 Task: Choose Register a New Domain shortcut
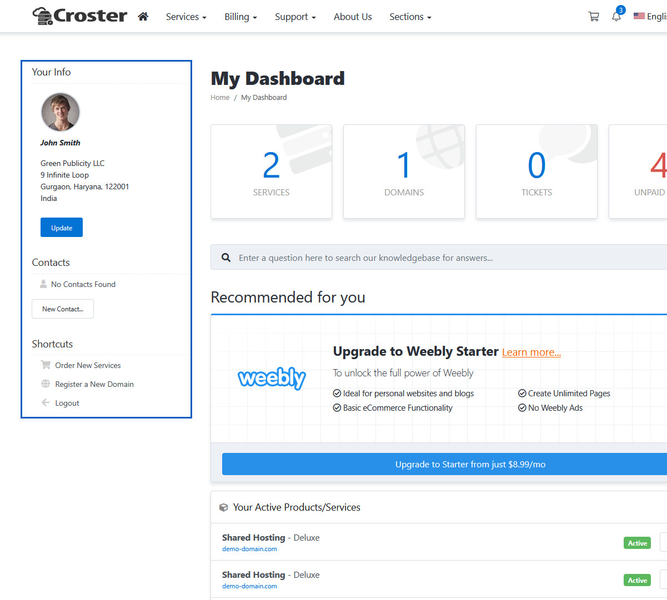(x=94, y=384)
